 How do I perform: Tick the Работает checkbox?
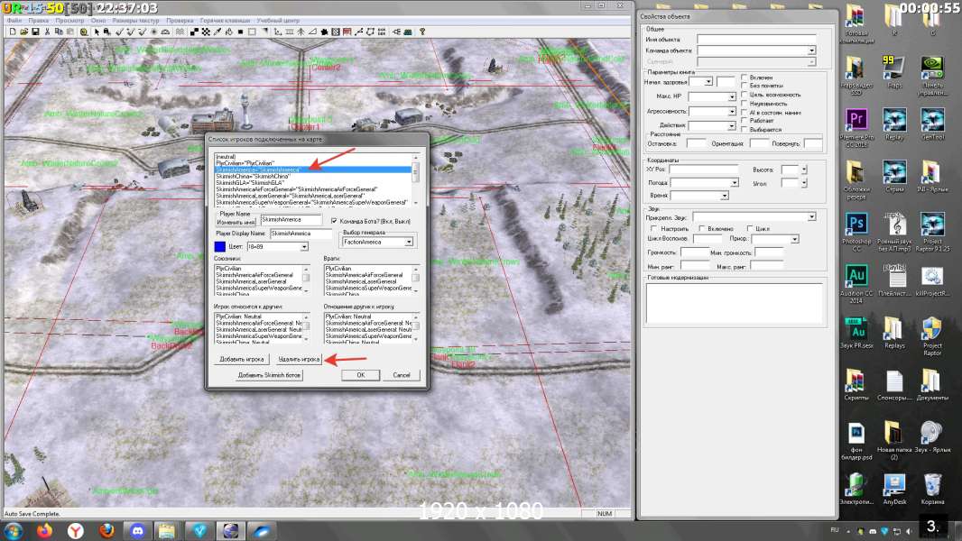745,121
